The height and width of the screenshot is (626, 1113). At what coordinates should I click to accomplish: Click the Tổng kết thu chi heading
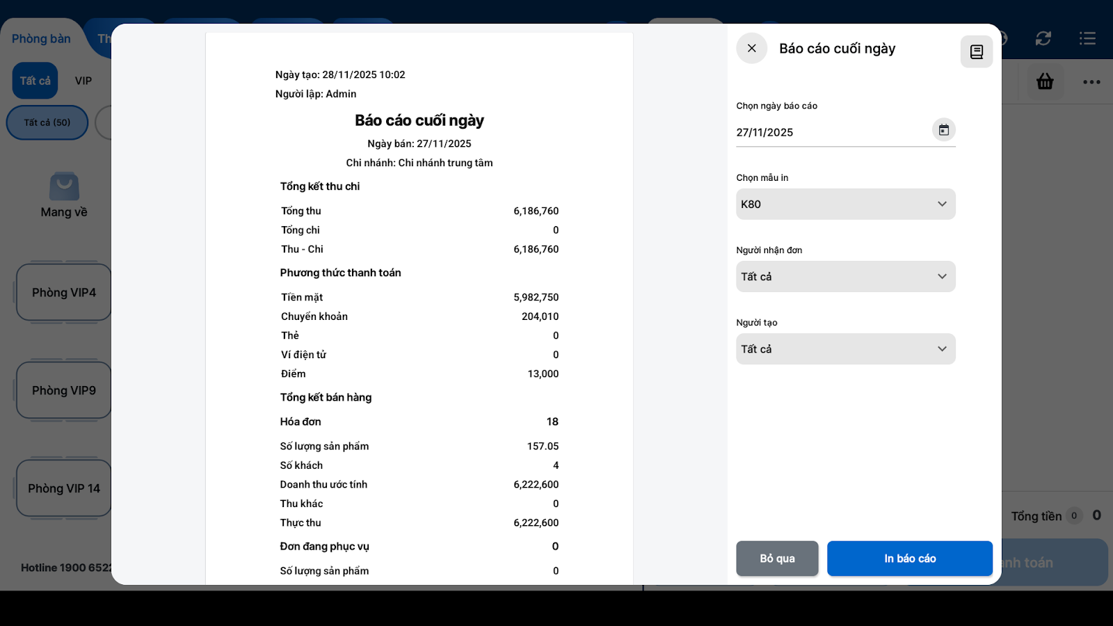point(320,186)
